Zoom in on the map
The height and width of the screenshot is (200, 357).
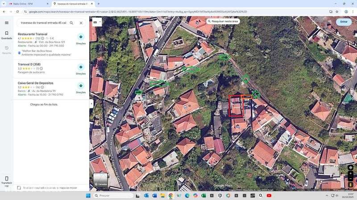coord(351,174)
